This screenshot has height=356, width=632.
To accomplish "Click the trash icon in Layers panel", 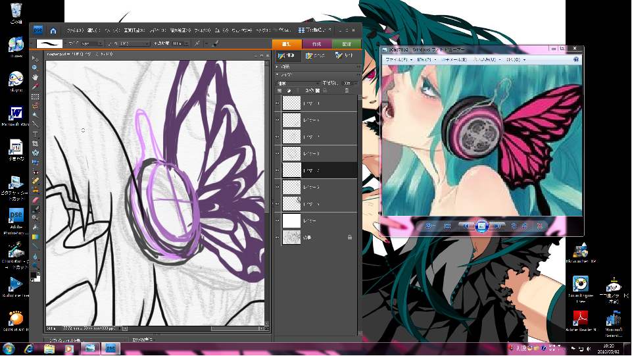I will pyautogui.click(x=346, y=91).
